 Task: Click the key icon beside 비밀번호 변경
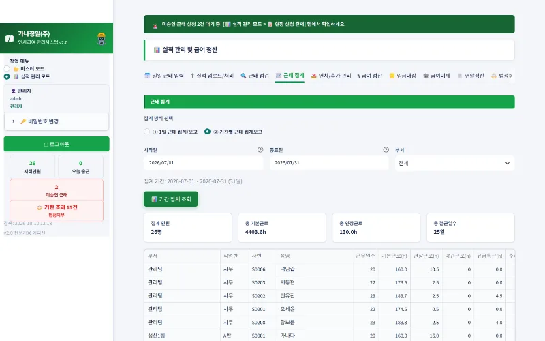tap(23, 121)
